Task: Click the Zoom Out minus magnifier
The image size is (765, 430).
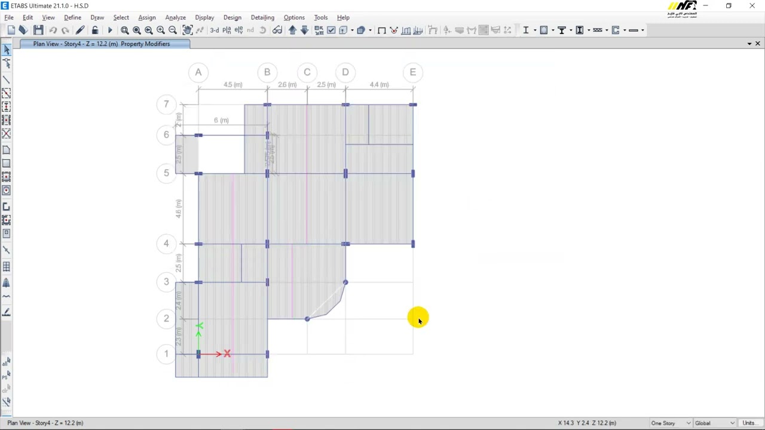Action: click(172, 30)
